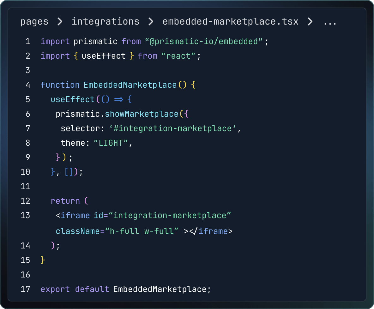374x309 pixels.
Task: Click the "react" string on line 2
Action: (178, 56)
